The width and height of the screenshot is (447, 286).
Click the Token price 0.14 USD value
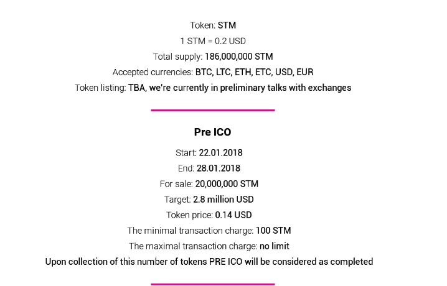(233, 215)
